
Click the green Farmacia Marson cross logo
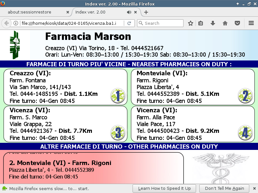click(x=15, y=45)
